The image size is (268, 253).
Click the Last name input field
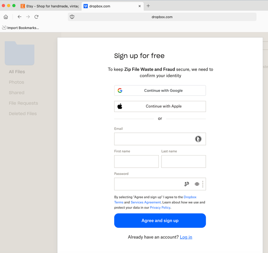pyautogui.click(x=184, y=162)
